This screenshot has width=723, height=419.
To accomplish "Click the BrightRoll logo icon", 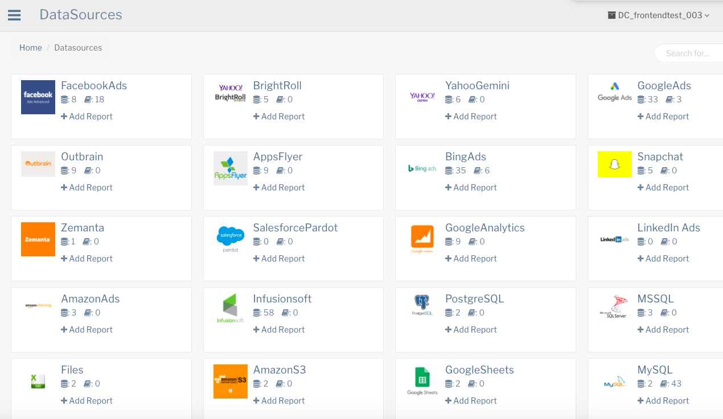I will 231,94.
